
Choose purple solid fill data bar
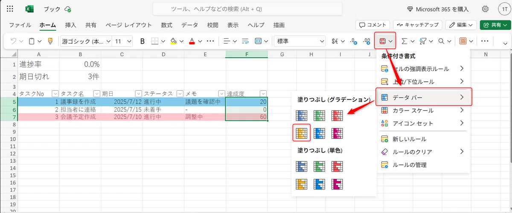point(337,184)
